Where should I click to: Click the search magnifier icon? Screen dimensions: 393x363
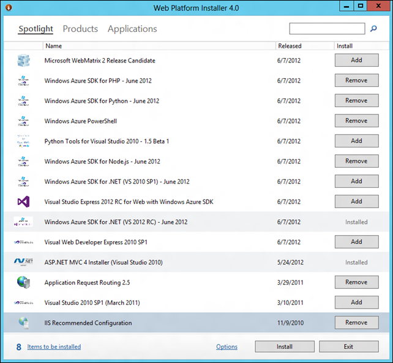click(x=373, y=29)
